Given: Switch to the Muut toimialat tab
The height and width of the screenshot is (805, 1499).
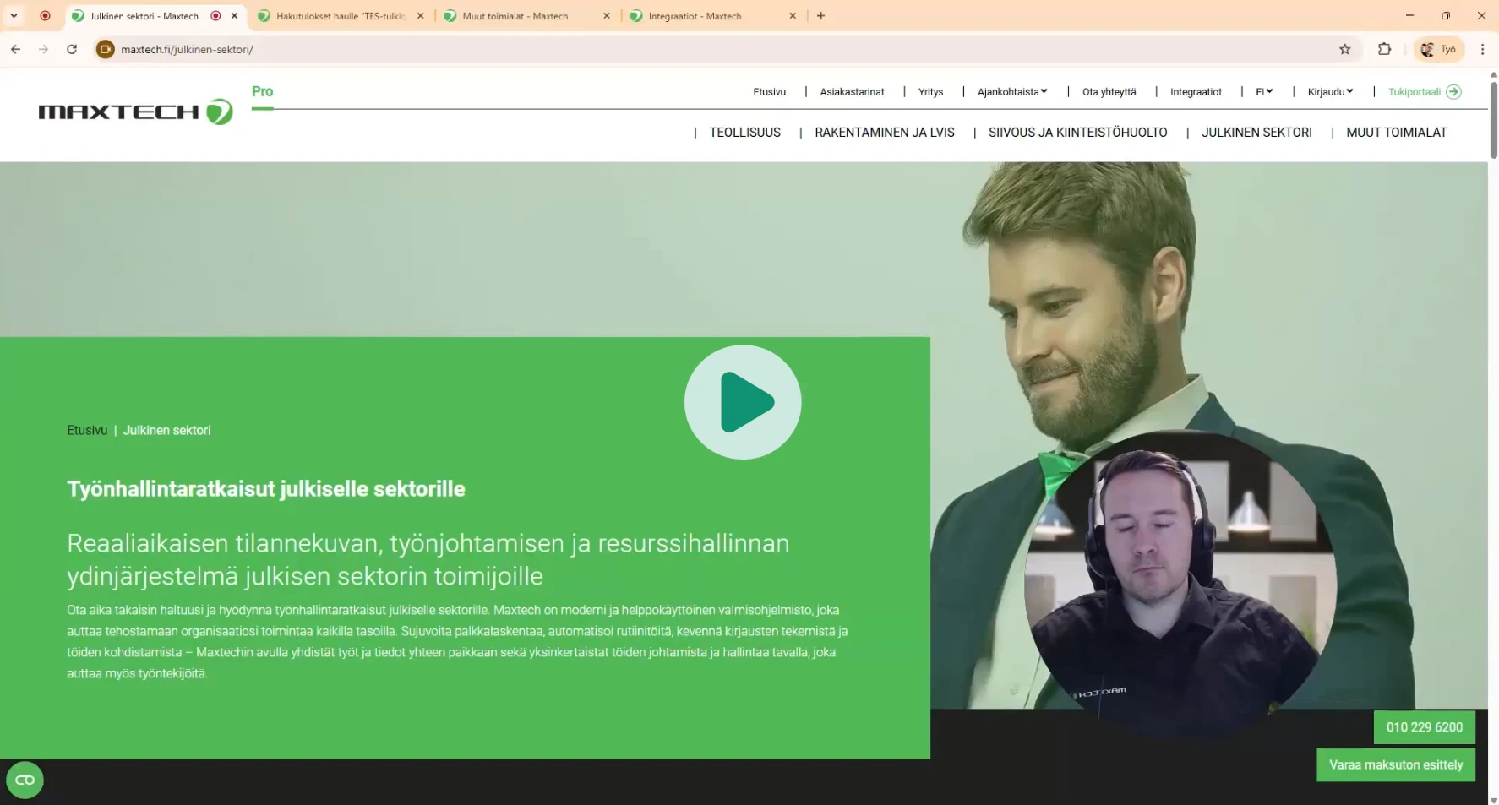Looking at the screenshot, I should click(x=515, y=16).
